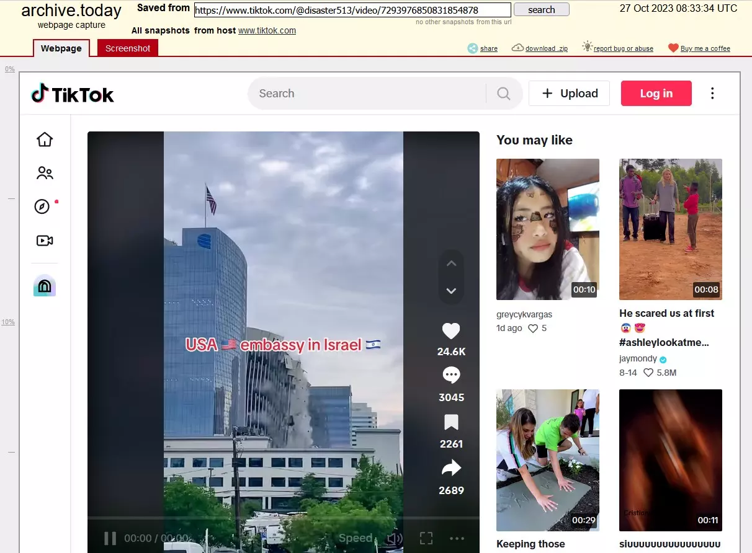
Task: Save video with the bookmark icon
Action: (x=451, y=422)
